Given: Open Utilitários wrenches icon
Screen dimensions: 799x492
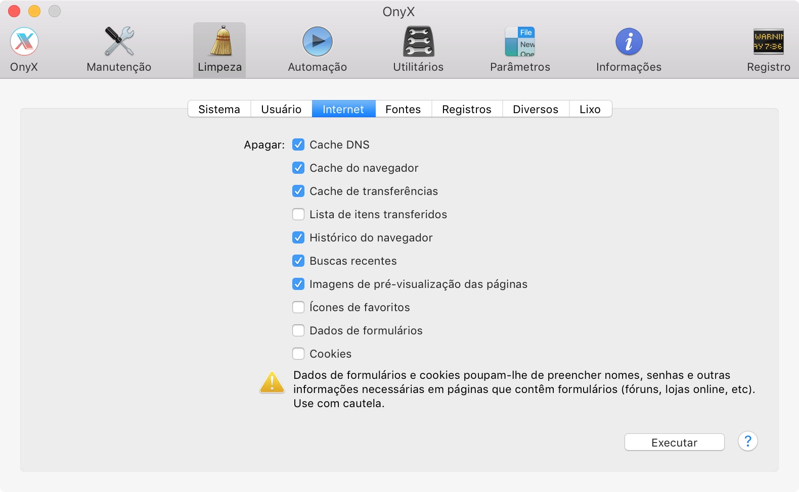Looking at the screenshot, I should tap(418, 41).
